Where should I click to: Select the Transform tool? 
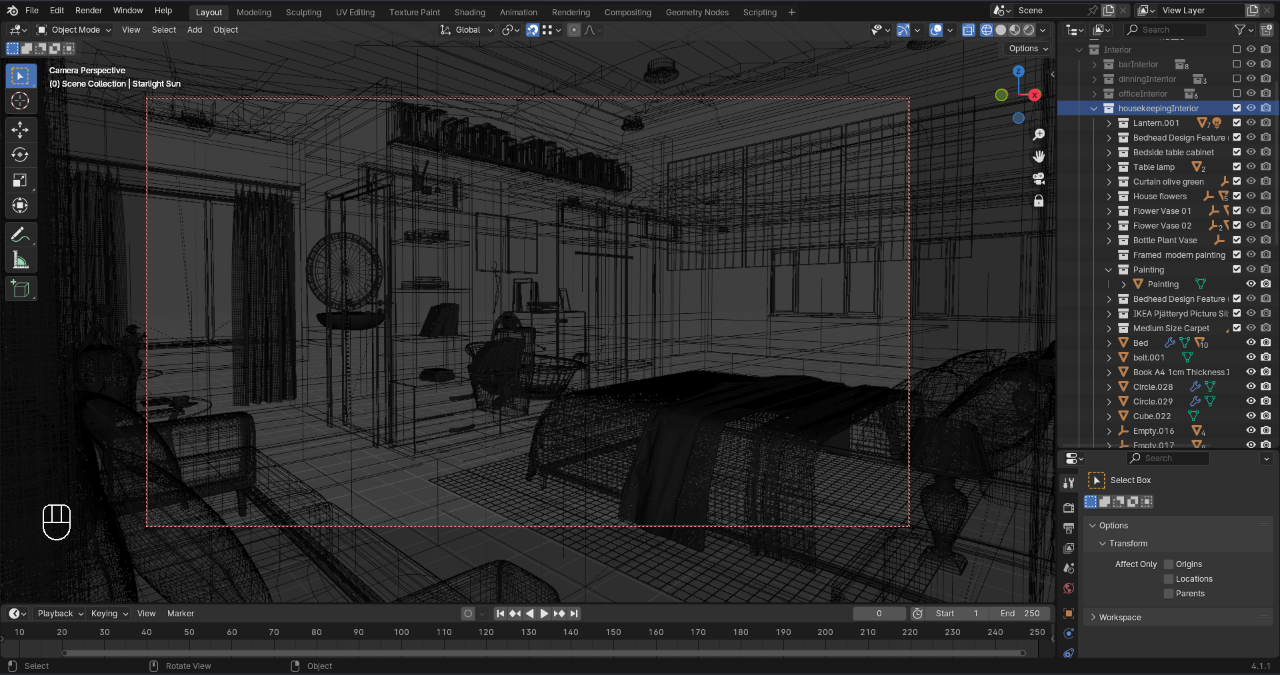[20, 205]
